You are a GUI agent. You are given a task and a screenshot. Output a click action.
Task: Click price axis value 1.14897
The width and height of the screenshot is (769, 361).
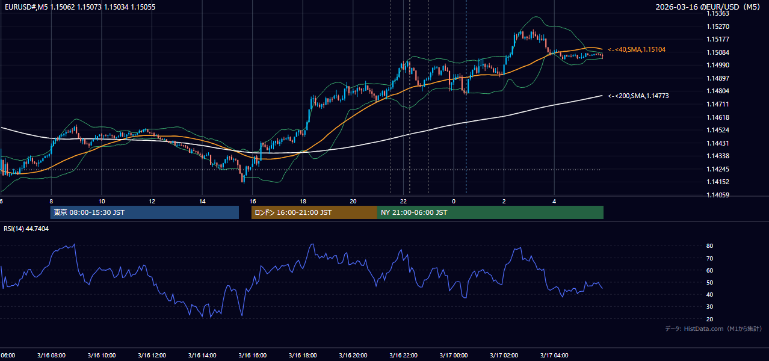click(717, 78)
